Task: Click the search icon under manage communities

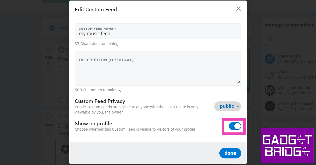Action: (270, 39)
